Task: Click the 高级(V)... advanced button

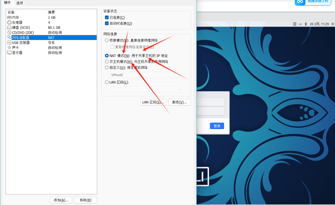Action: pos(179,102)
